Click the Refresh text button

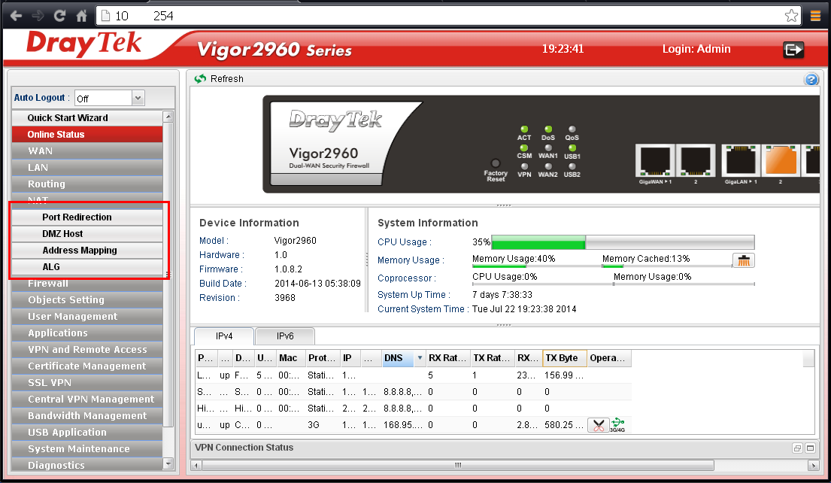[227, 78]
